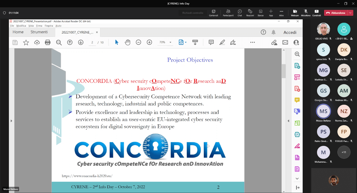Viewport: 357px width, 193px height.
Task: Choose the selection arrow tool
Action: pyautogui.click(x=117, y=42)
